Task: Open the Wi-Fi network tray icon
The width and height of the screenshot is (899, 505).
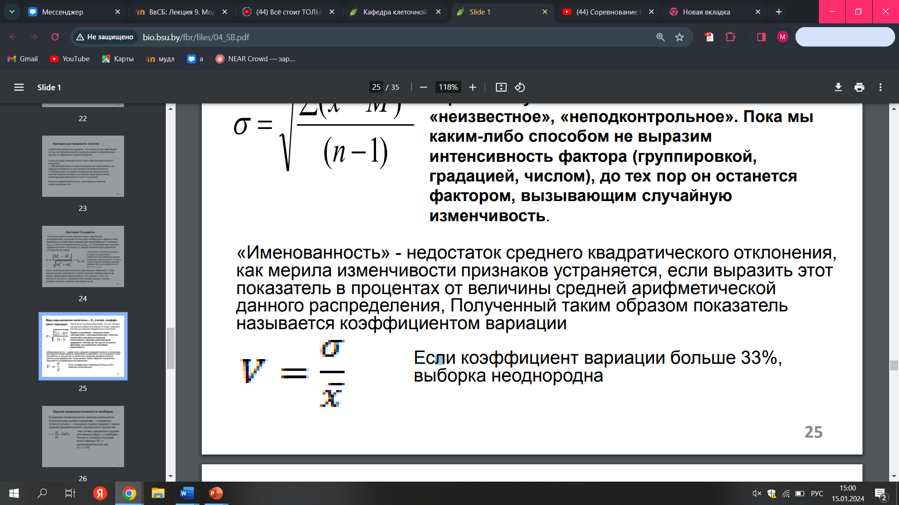Action: 786,493
